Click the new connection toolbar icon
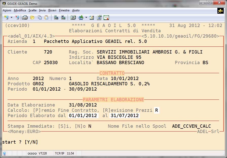 6,17
